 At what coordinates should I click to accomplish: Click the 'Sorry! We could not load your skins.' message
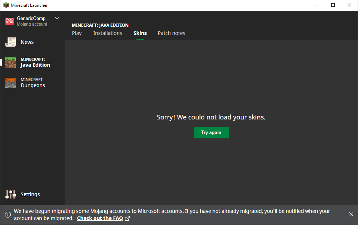pos(211,117)
